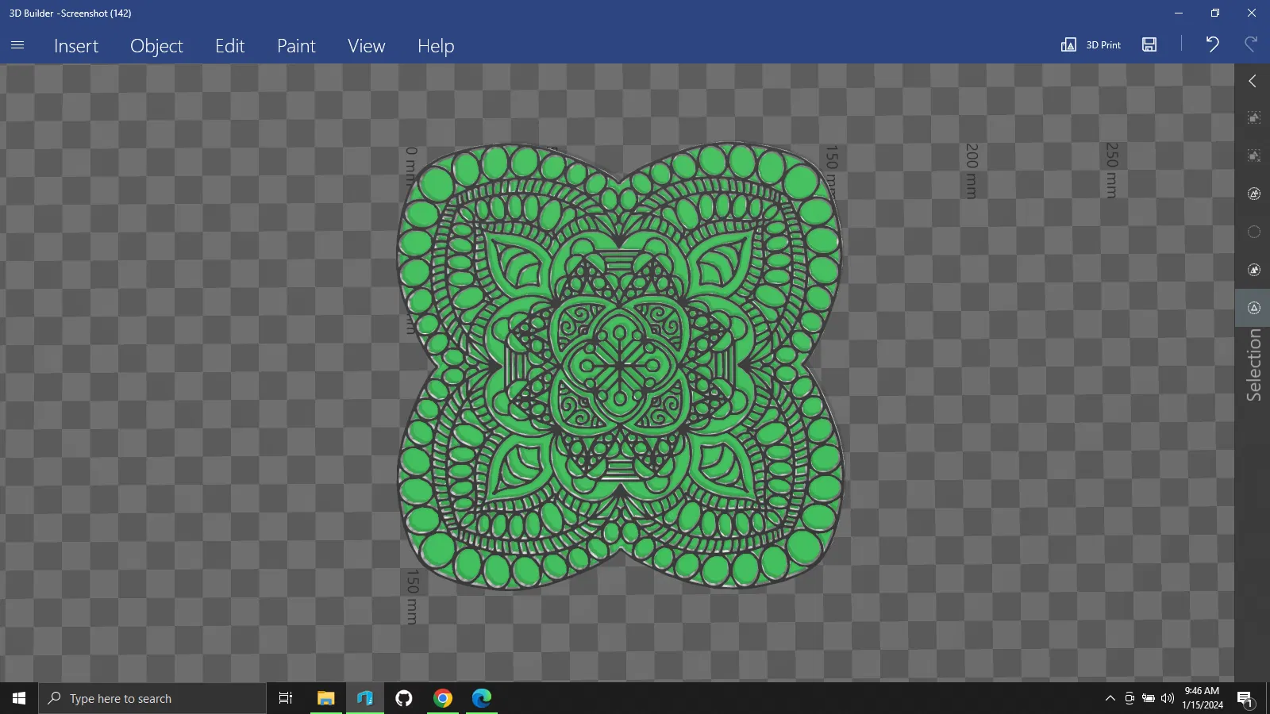This screenshot has width=1270, height=714.
Task: Collapse the Selection side panel chevron
Action: 1253,81
